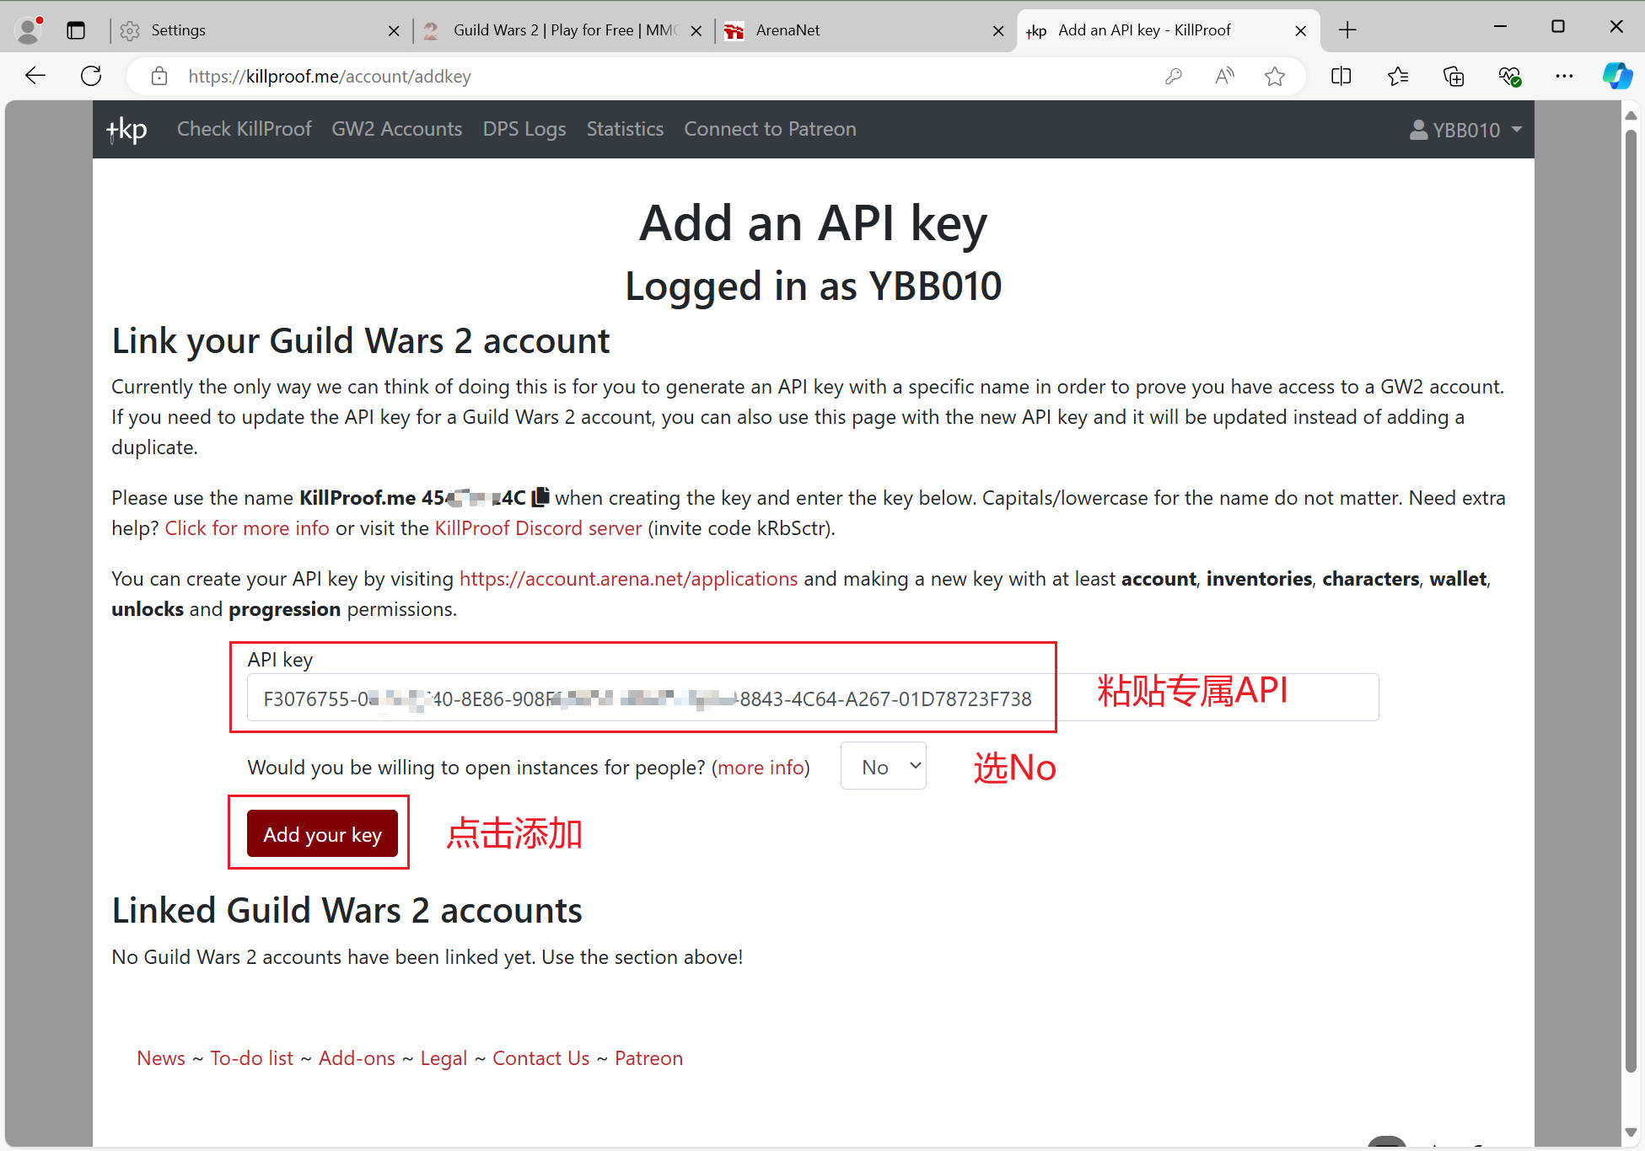Open Statistics in the navbar
The image size is (1645, 1151).
pos(625,129)
